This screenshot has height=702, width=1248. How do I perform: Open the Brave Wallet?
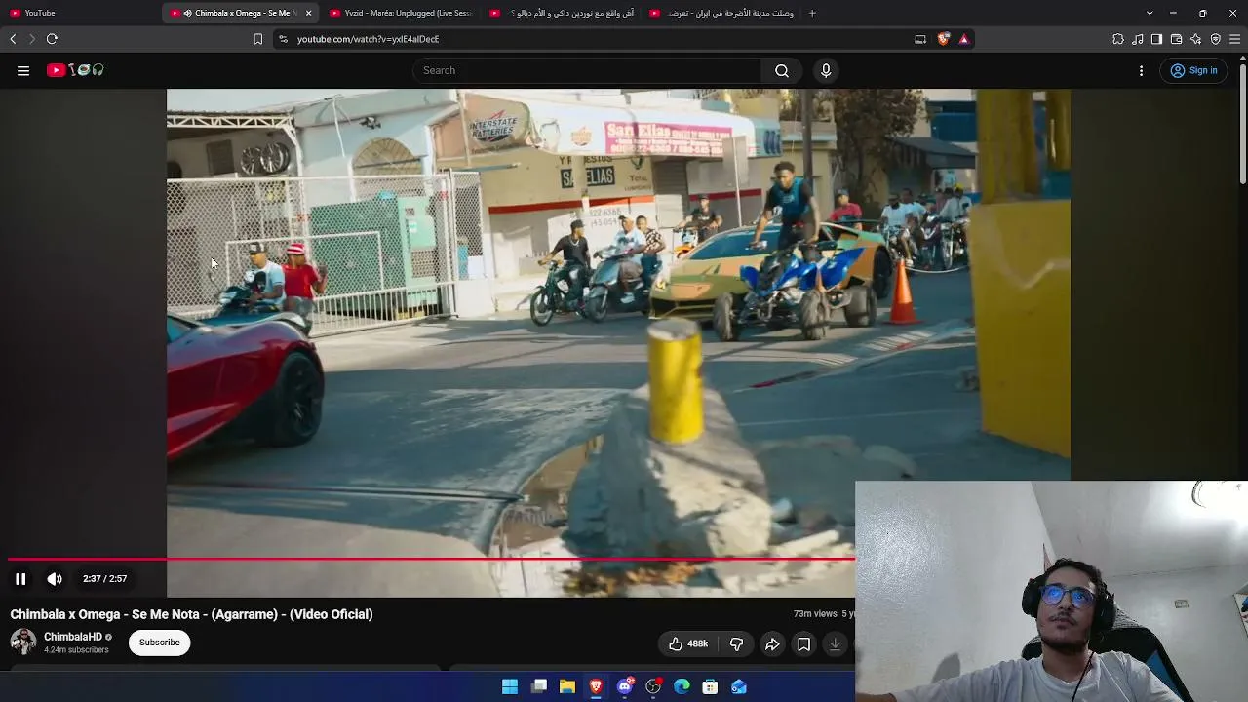[1176, 39]
